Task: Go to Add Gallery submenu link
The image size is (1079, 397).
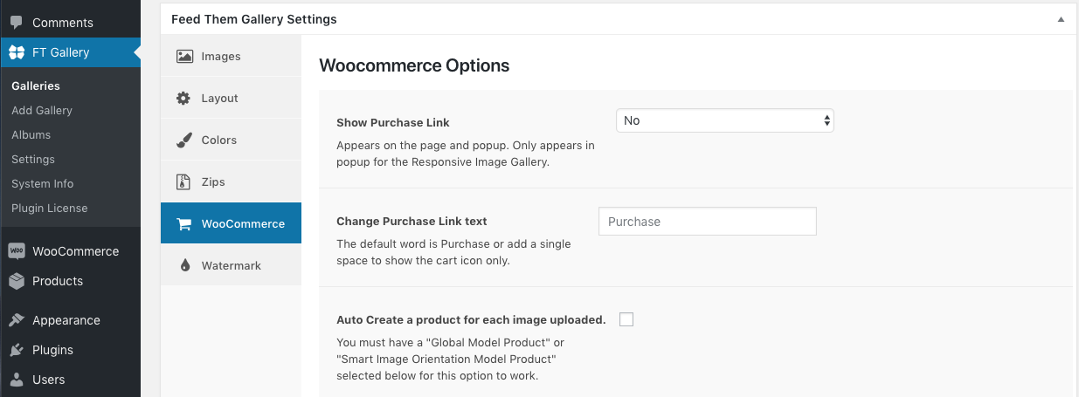Action: point(42,110)
